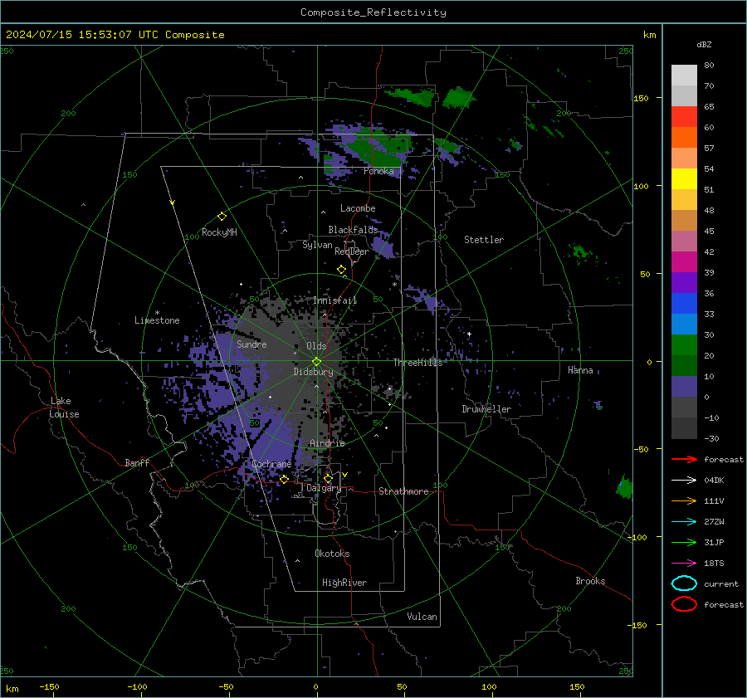Select the yellow diamond marker below RedDeer

click(341, 270)
